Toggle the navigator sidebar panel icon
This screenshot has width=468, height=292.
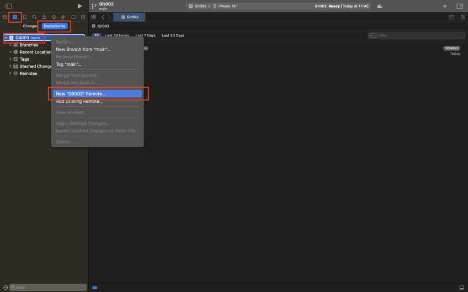tap(9, 6)
